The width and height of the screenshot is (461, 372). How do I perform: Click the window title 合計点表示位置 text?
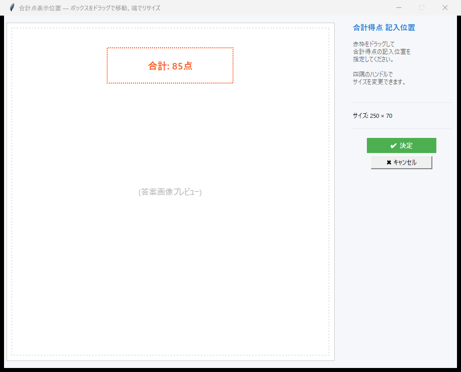click(x=38, y=8)
